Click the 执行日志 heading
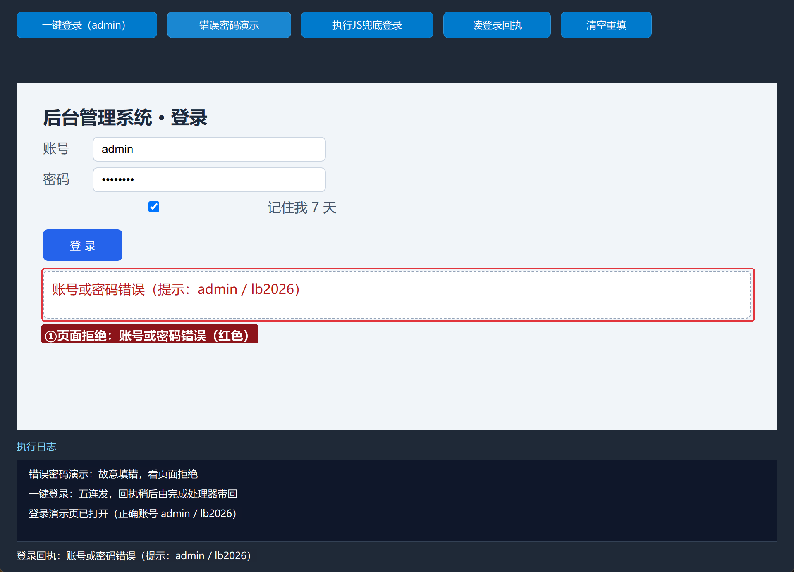The width and height of the screenshot is (794, 572). pos(36,447)
